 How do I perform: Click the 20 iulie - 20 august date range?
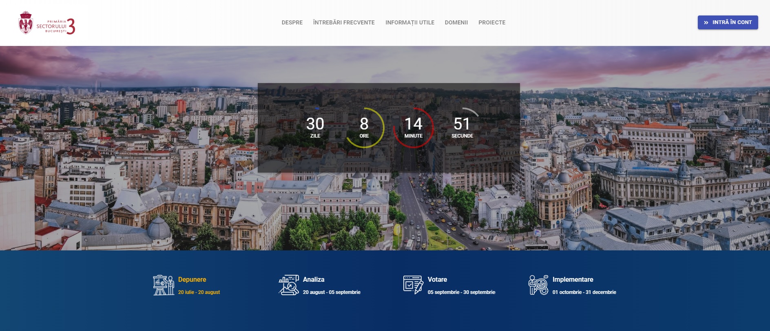point(199,292)
